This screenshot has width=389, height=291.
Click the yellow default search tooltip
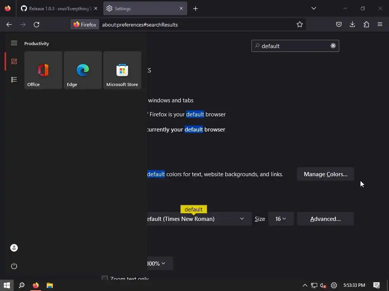193,209
